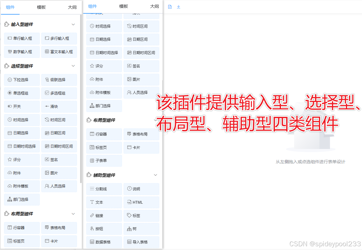Click the 选择型组件 section title
Screen dimensions: 362x250
pyautogui.click(x=22, y=66)
